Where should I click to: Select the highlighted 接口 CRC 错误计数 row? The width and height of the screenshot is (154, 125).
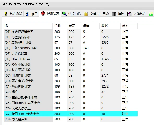click(x=71, y=114)
